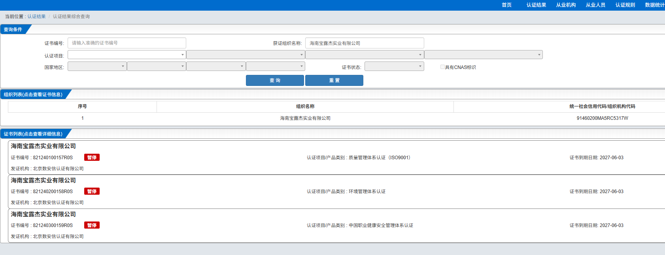Click the 数据统计 navigation item
Viewport: 665px width, 255px height.
coord(654,5)
